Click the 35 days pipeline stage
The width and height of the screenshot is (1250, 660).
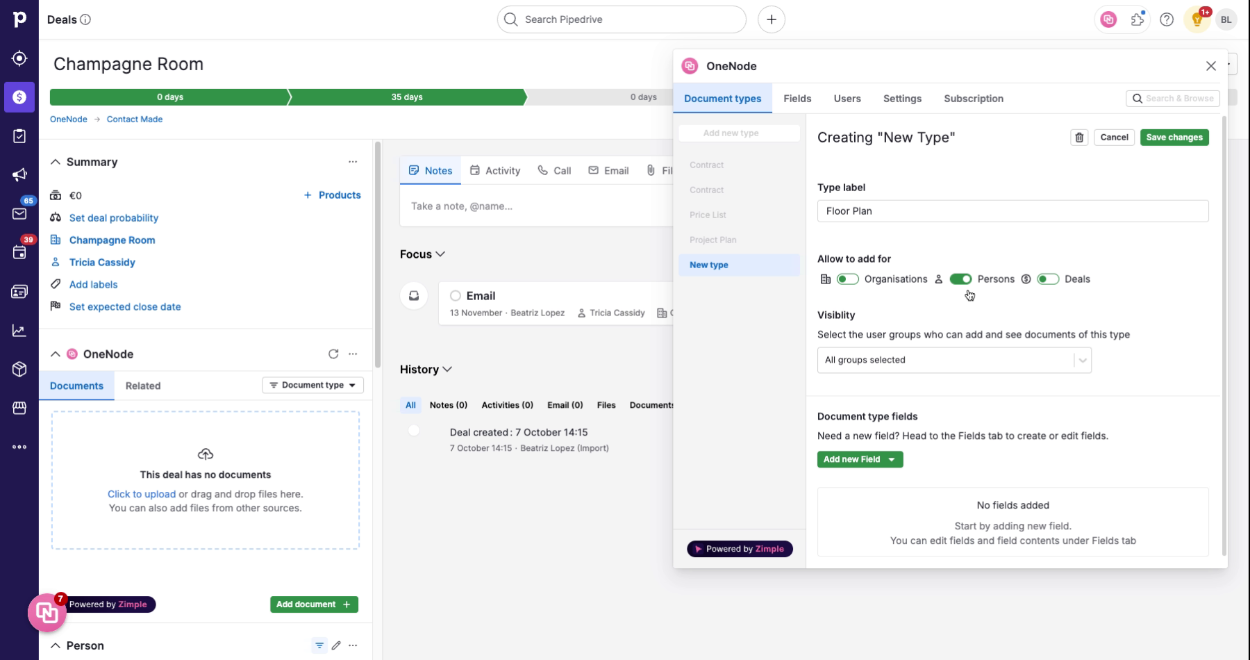(x=407, y=97)
